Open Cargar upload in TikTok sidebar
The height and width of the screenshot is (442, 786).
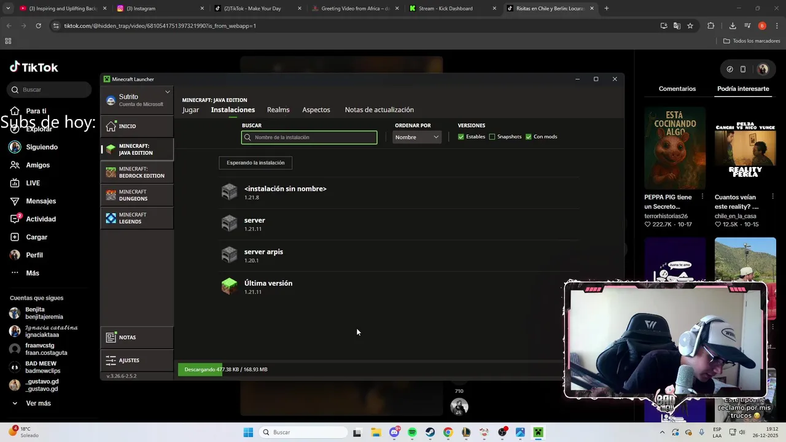pos(29,237)
